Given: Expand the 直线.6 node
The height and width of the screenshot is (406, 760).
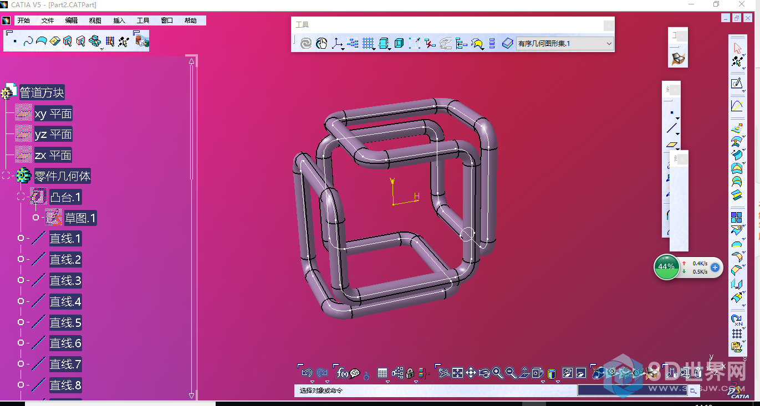Looking at the screenshot, I should [21, 343].
